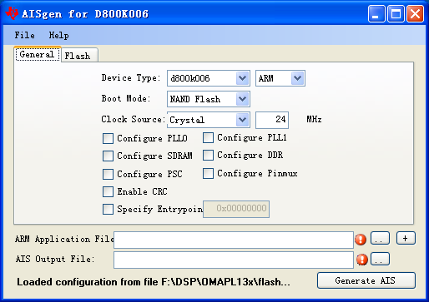Click the error icon beside AIS Output File

(x=362, y=260)
